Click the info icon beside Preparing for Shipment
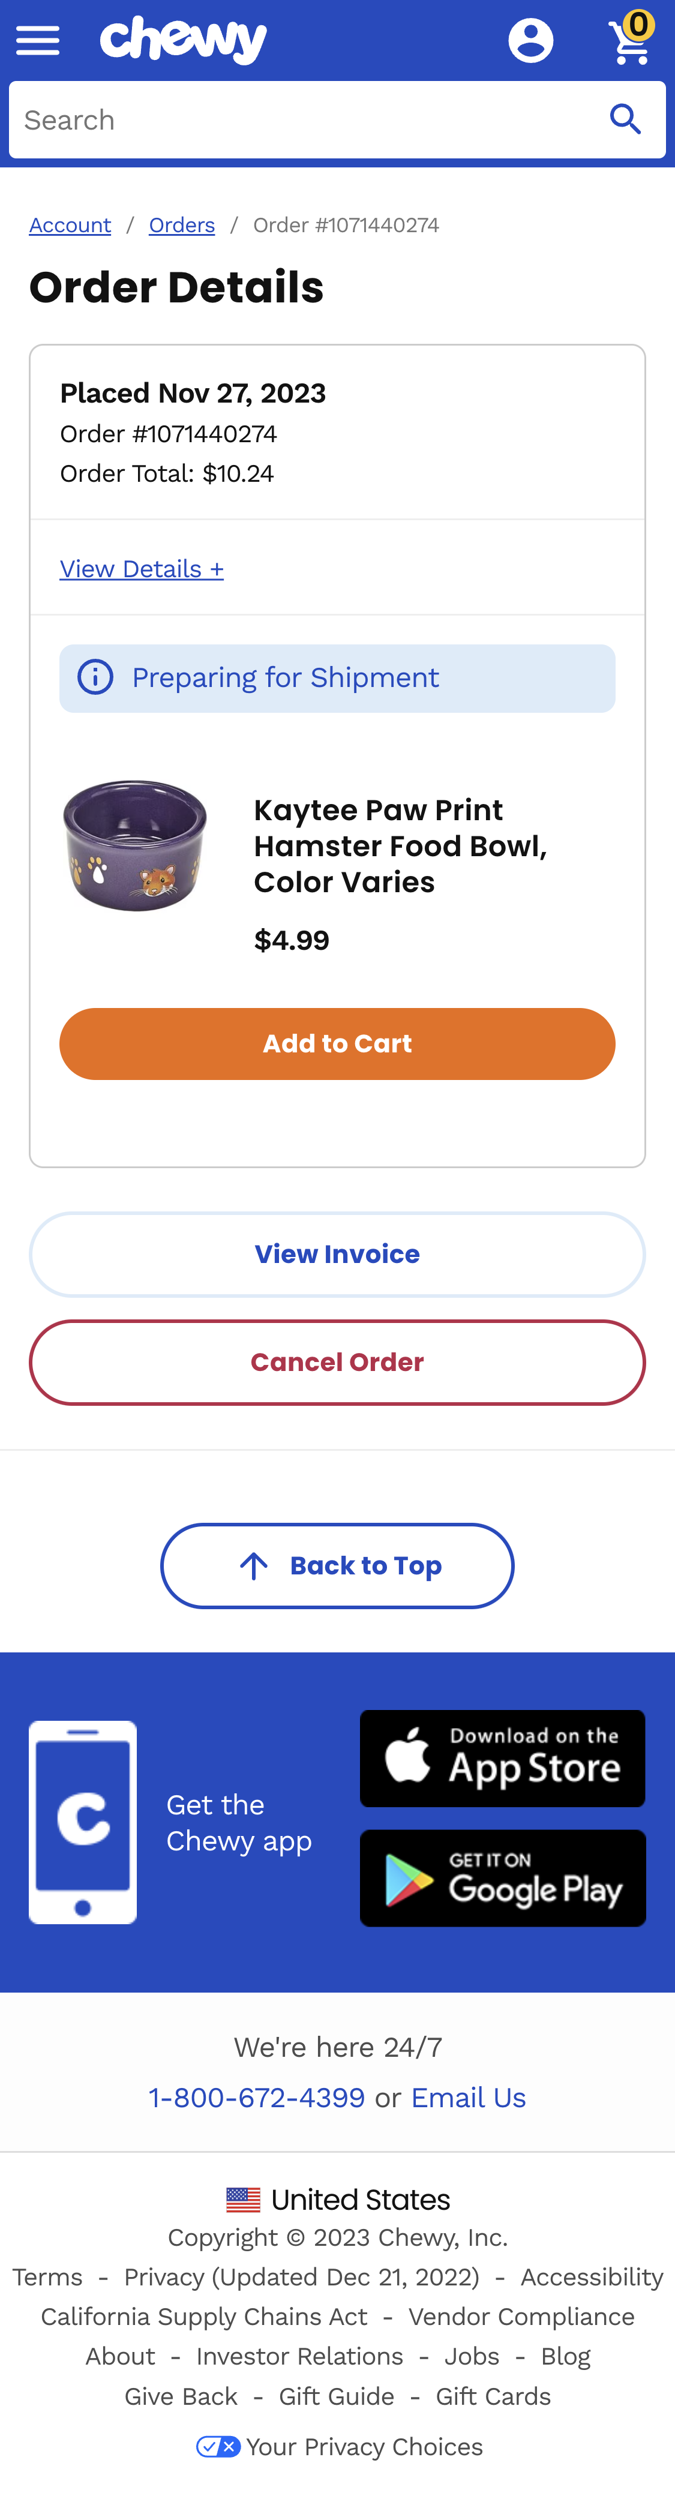675x2511 pixels. (95, 677)
